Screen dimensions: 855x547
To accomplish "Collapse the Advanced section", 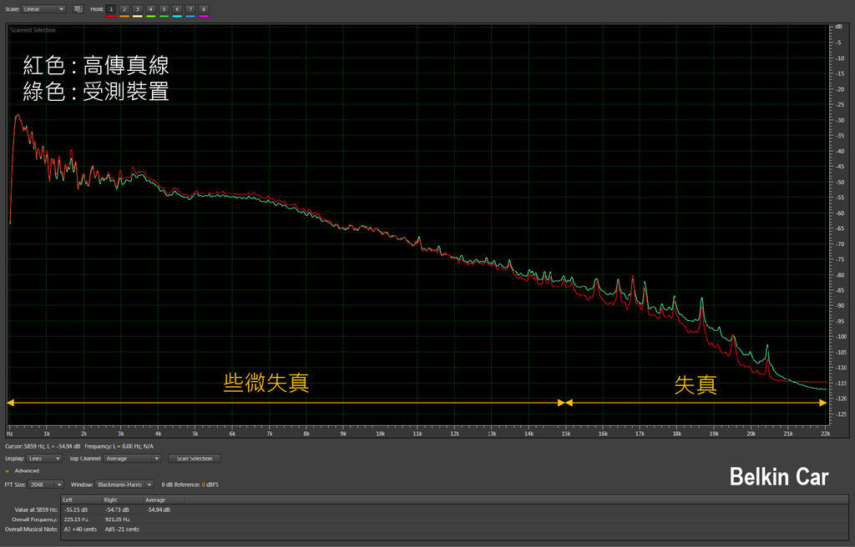I will (8, 471).
